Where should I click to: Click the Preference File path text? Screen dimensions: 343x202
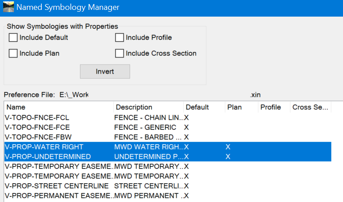coord(160,95)
